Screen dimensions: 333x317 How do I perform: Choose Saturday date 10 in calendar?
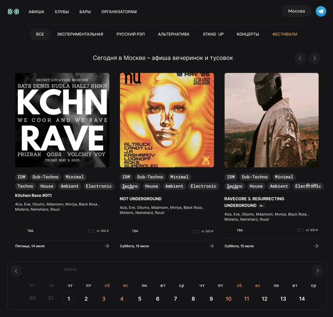[228, 299]
